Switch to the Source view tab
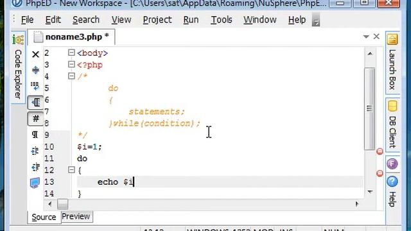This screenshot has width=411, height=231. click(44, 217)
